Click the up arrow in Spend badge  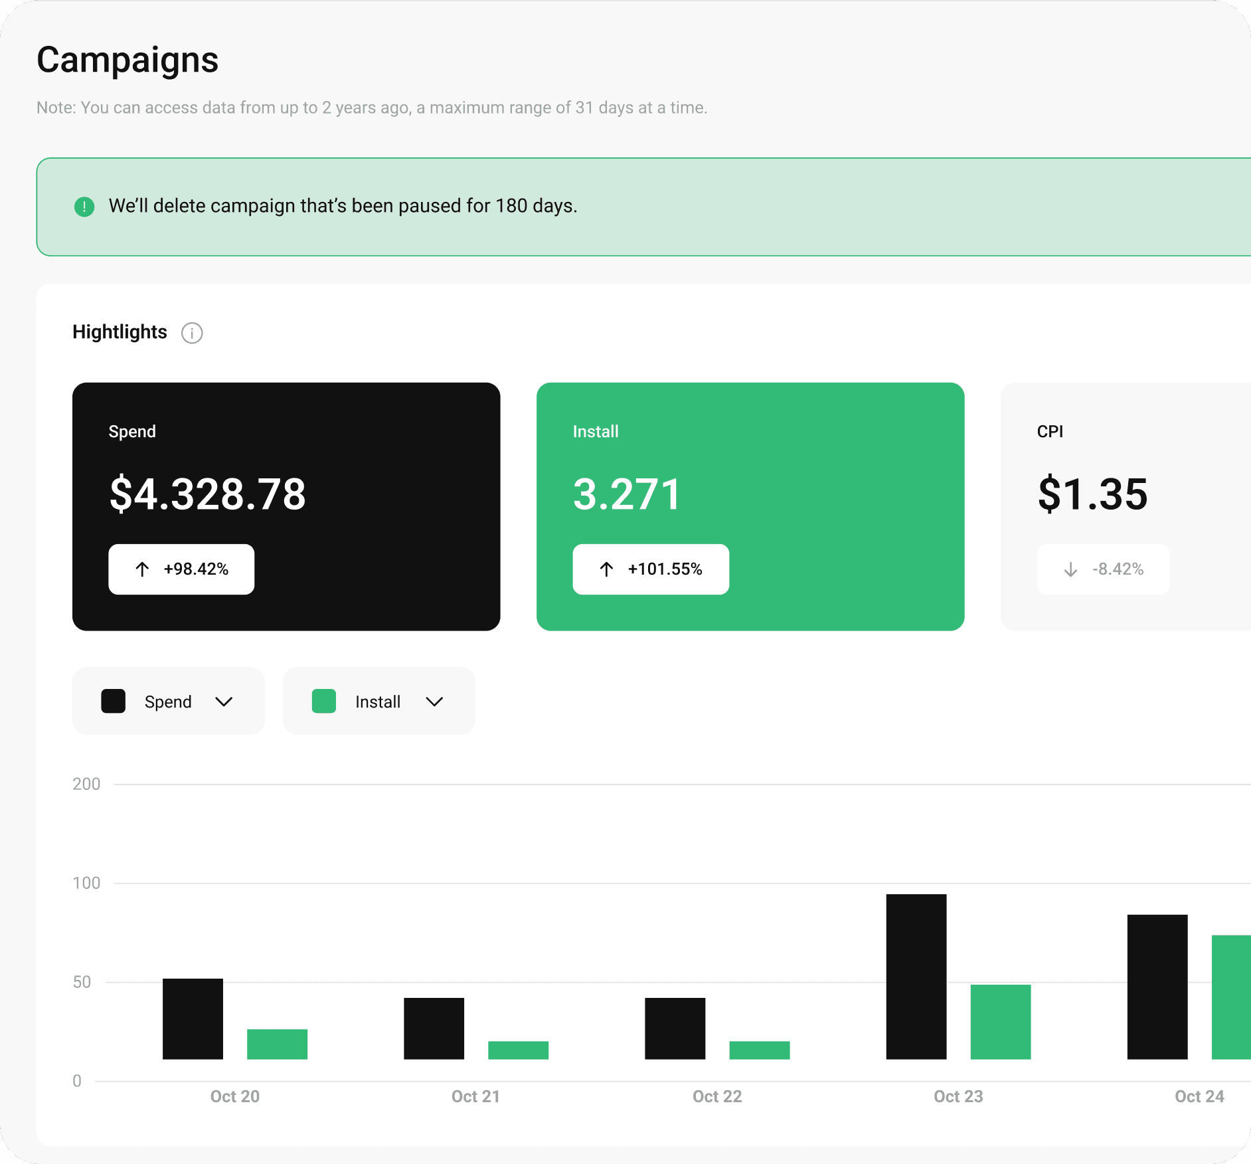pos(142,569)
